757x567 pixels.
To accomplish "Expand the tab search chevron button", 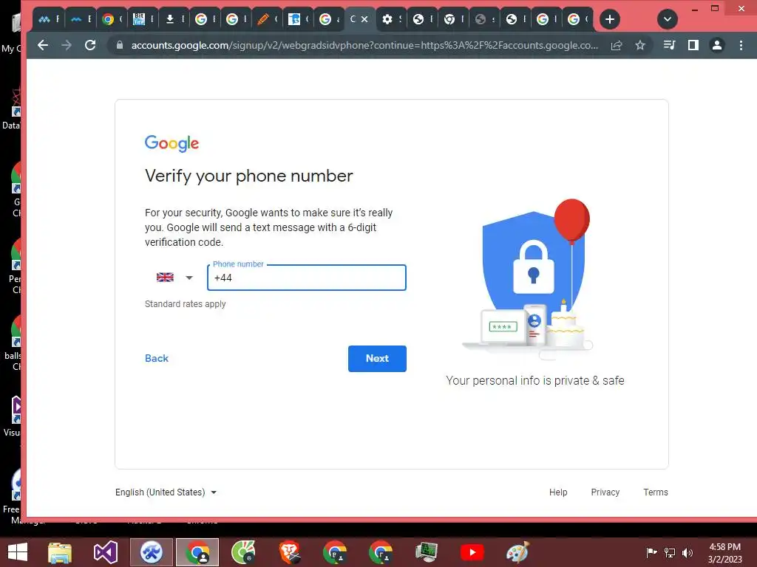I will point(668,19).
